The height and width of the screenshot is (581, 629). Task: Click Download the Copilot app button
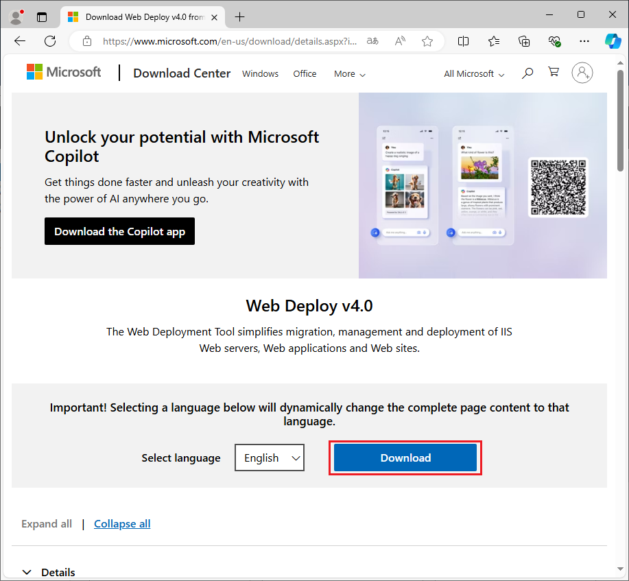tap(119, 231)
